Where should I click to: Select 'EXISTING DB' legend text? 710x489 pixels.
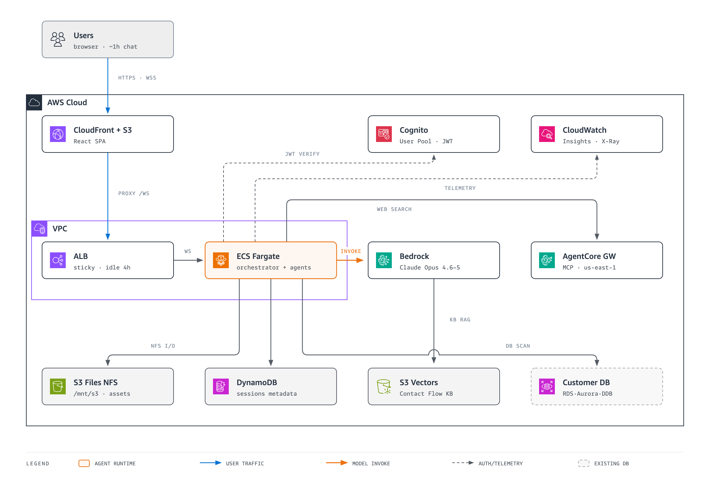tap(611, 464)
